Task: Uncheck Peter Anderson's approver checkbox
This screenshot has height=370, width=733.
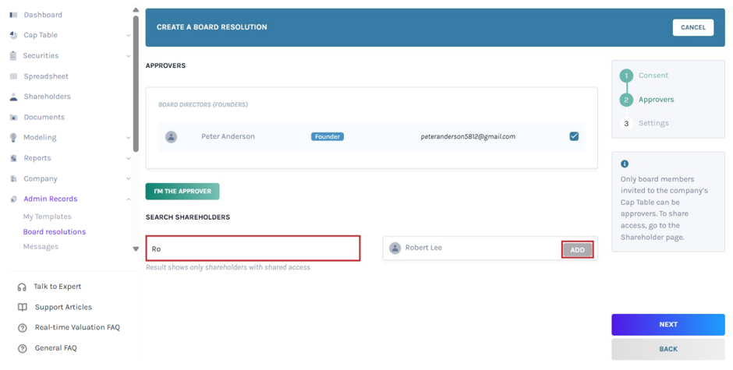Action: [x=574, y=136]
